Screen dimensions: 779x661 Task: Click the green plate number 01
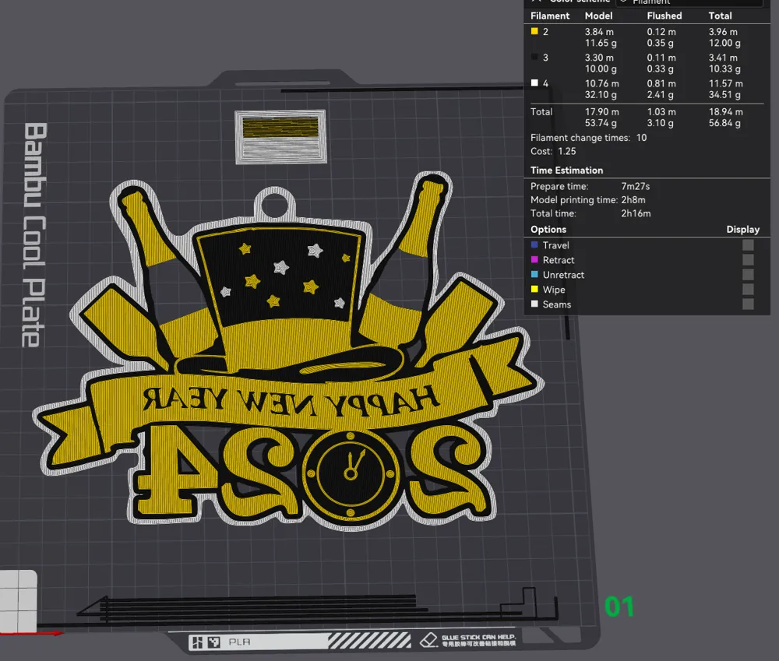coord(619,607)
